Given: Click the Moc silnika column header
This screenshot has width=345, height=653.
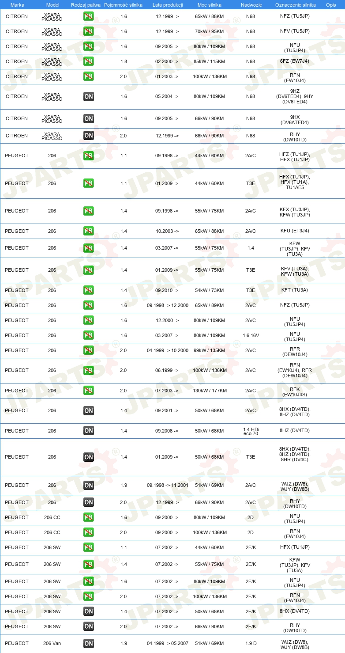Looking at the screenshot, I should (x=210, y=4).
